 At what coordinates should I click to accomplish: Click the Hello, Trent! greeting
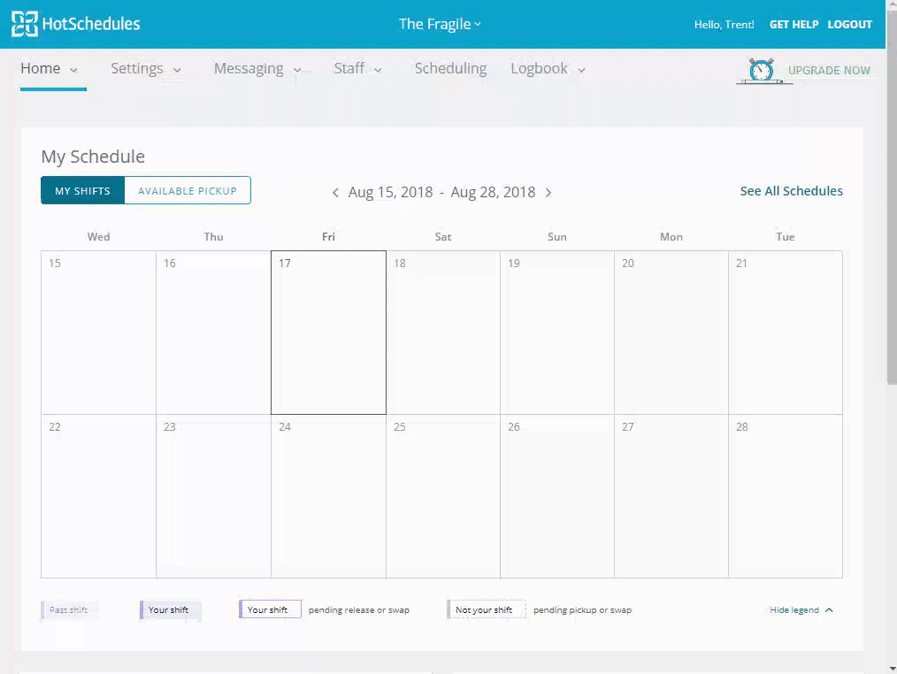tap(724, 25)
